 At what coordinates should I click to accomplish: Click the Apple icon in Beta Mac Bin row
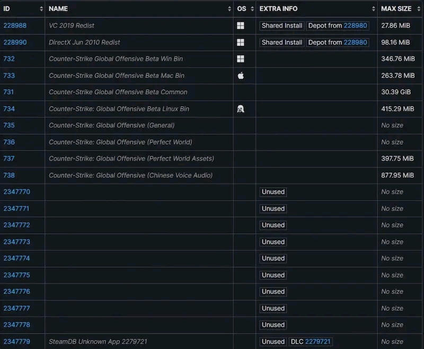coord(241,76)
